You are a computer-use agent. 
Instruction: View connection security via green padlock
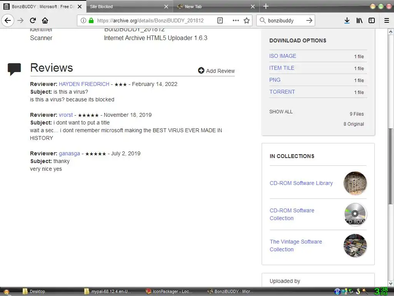click(91, 21)
